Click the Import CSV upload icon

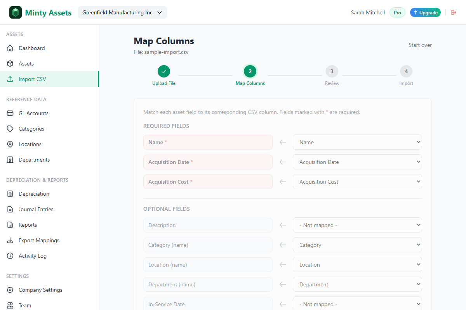click(x=10, y=79)
